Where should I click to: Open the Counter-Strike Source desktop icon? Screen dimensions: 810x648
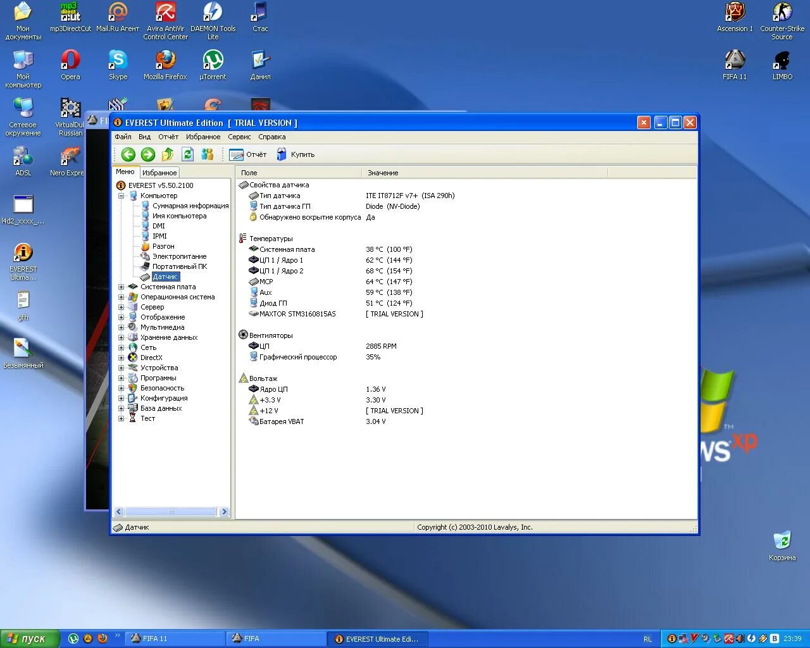pos(782,21)
